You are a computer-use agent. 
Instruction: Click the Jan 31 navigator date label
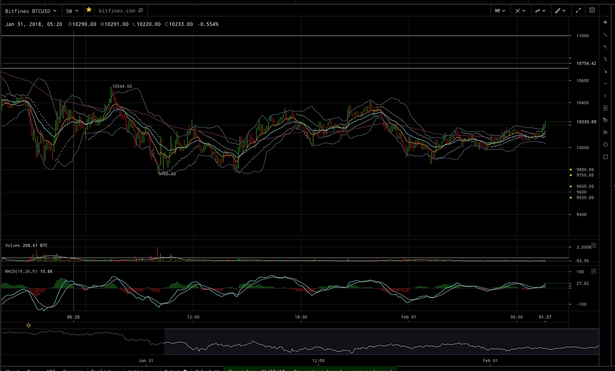[146, 360]
